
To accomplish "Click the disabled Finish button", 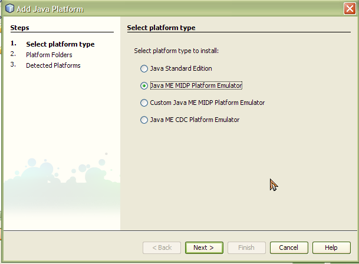I will (246, 247).
